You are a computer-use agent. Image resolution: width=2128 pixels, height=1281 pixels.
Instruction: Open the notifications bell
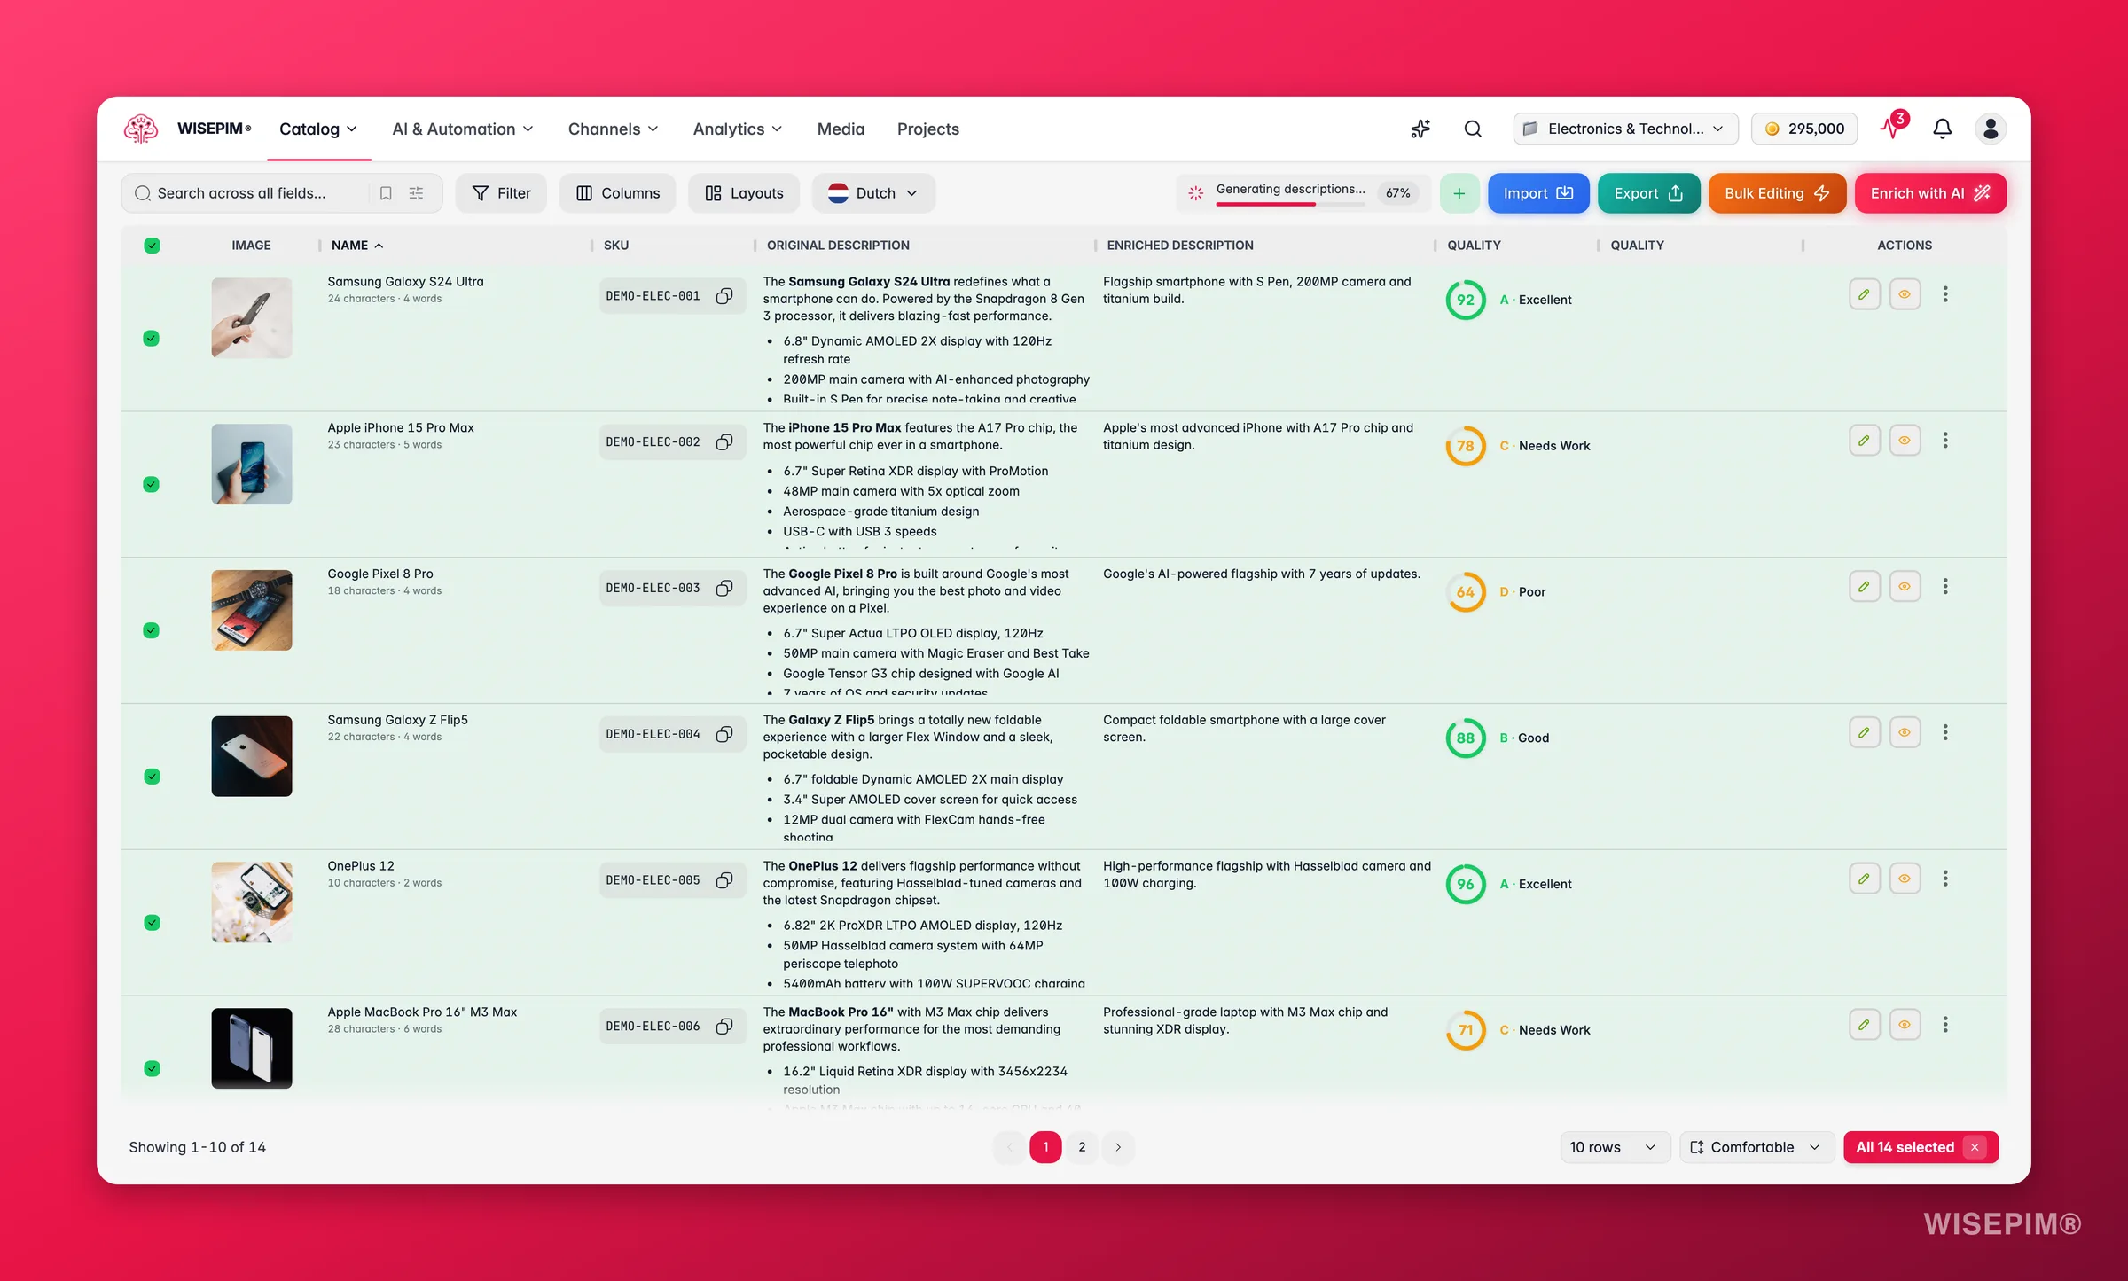click(x=1942, y=129)
